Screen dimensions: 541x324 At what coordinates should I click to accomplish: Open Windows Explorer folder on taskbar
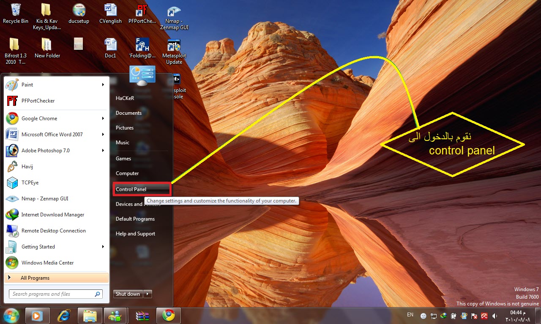pos(90,316)
